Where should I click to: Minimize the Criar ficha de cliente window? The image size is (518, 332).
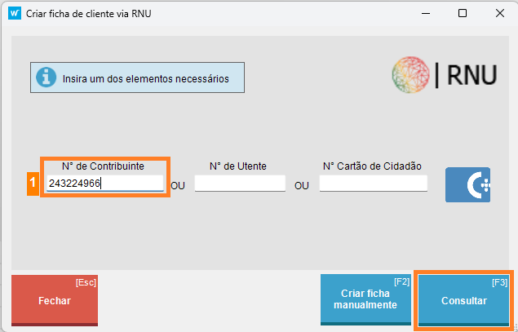[x=424, y=13]
